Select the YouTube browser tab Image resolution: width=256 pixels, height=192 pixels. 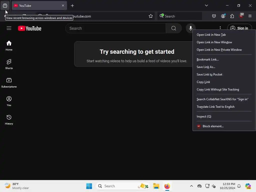[x=39, y=5]
